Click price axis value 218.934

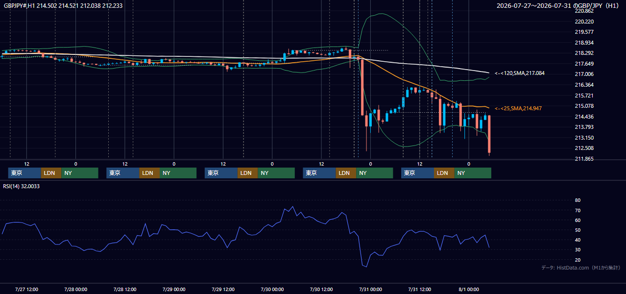click(x=584, y=43)
